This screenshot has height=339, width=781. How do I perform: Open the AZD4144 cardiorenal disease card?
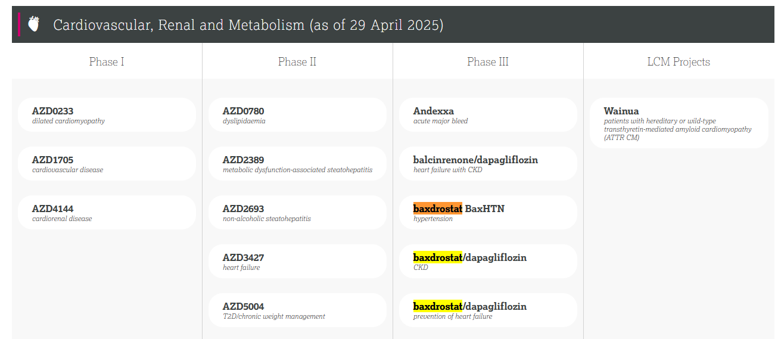click(x=107, y=213)
